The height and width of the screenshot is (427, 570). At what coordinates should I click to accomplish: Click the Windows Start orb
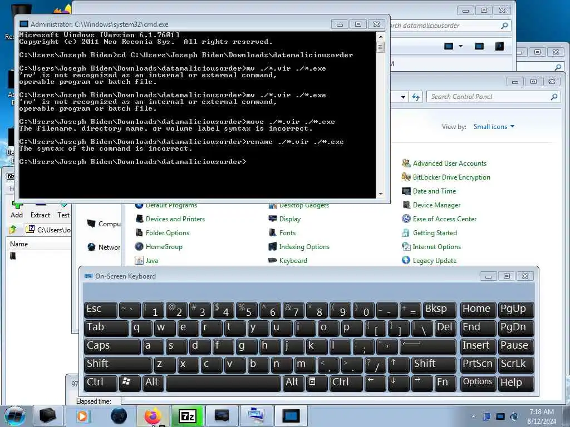coord(15,416)
